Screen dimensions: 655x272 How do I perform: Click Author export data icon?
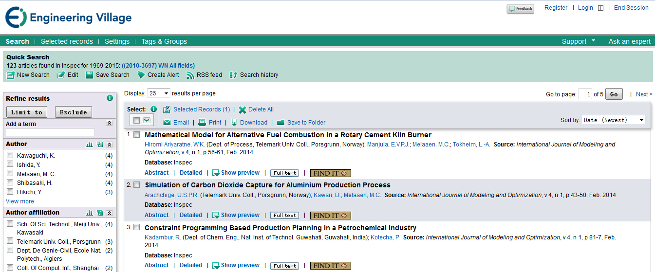click(100, 145)
